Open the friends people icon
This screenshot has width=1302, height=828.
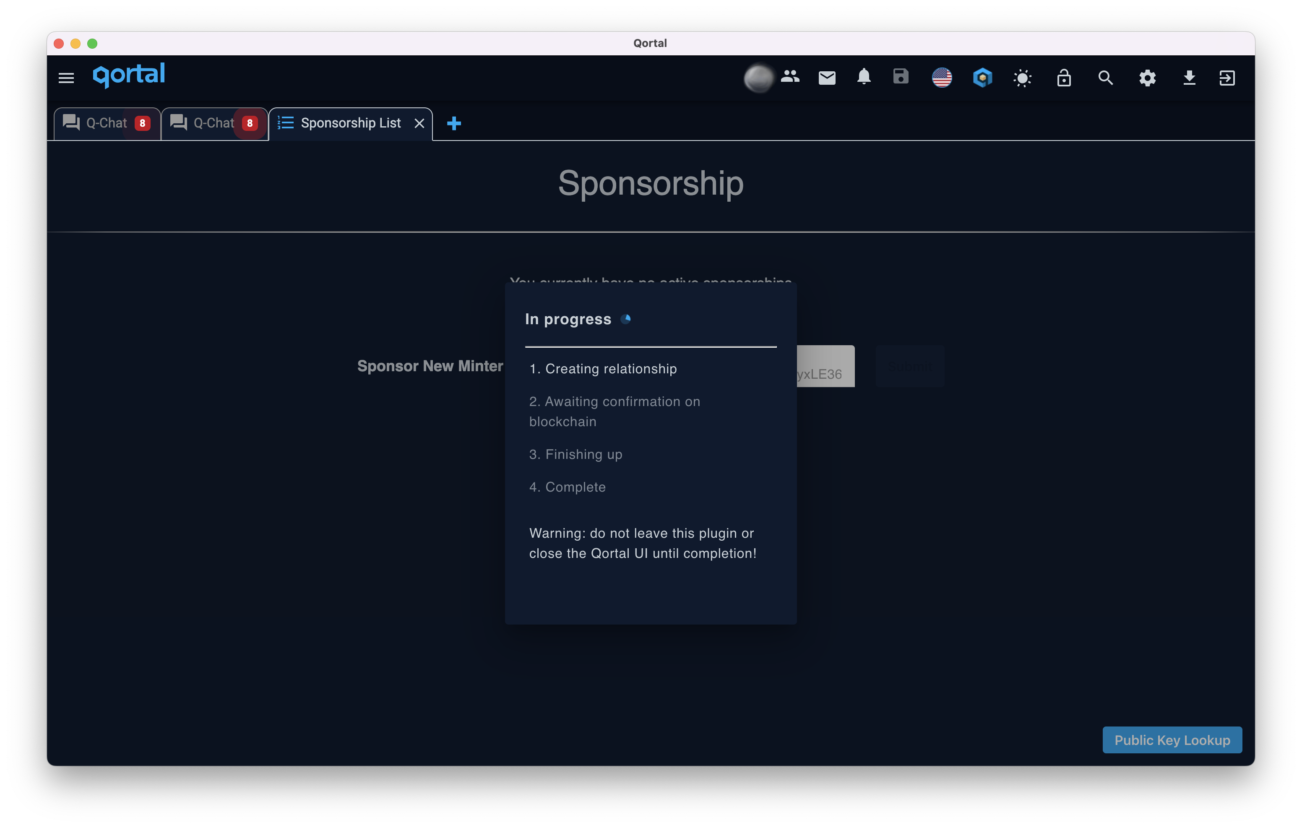coord(790,77)
